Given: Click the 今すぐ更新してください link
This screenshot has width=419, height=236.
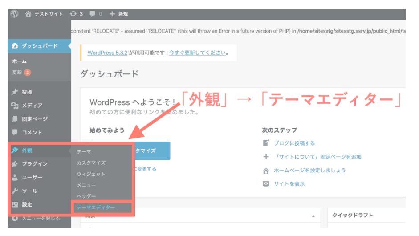Looking at the screenshot, I should click(197, 53).
